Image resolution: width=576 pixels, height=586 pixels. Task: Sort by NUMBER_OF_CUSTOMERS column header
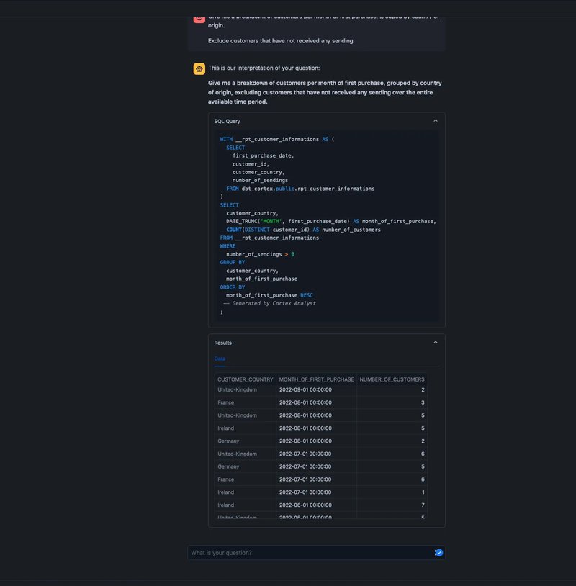coord(392,379)
